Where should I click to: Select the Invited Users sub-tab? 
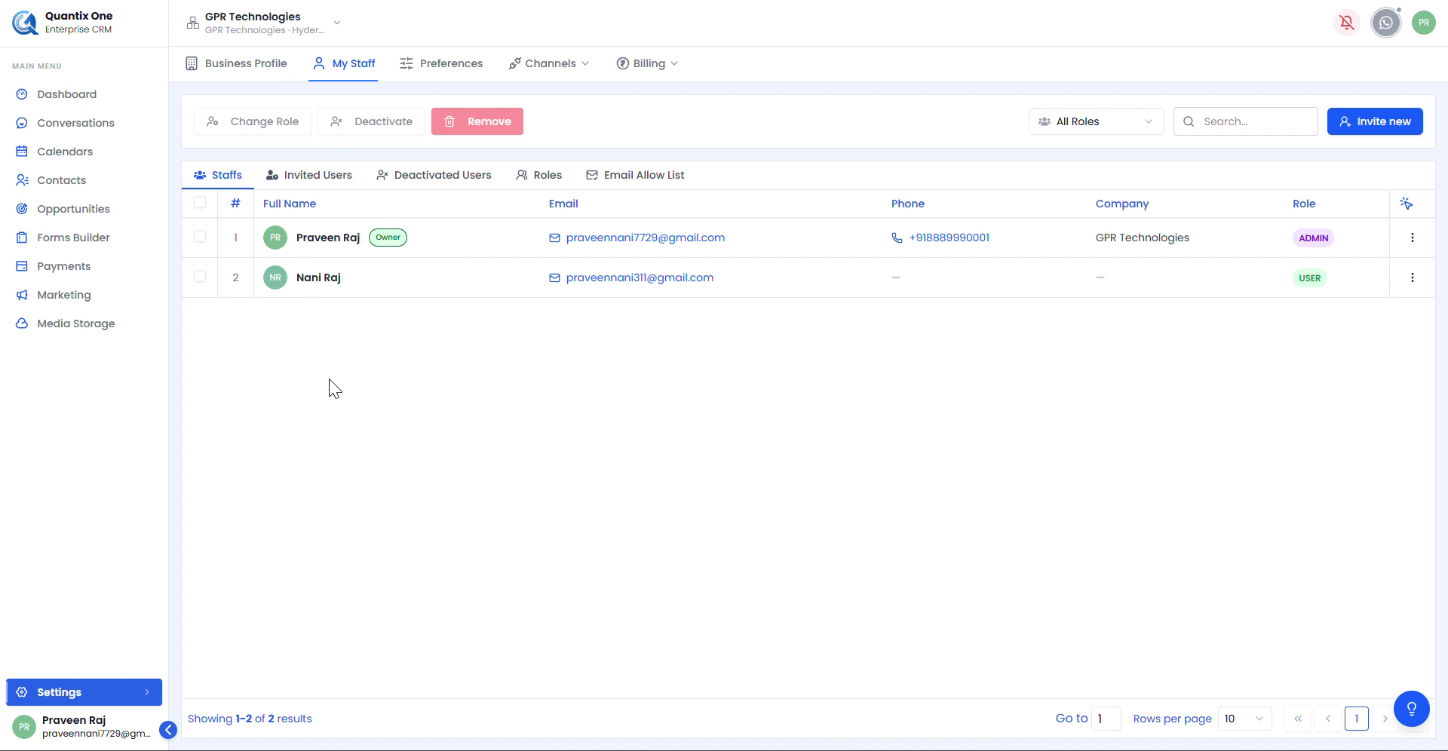click(x=309, y=175)
